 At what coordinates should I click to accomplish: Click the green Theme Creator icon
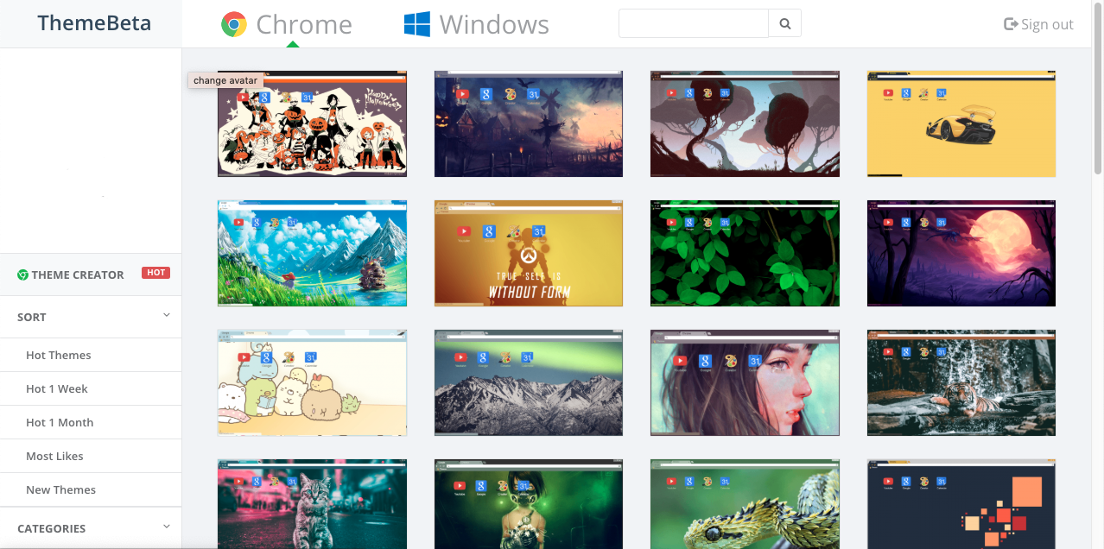click(x=23, y=274)
